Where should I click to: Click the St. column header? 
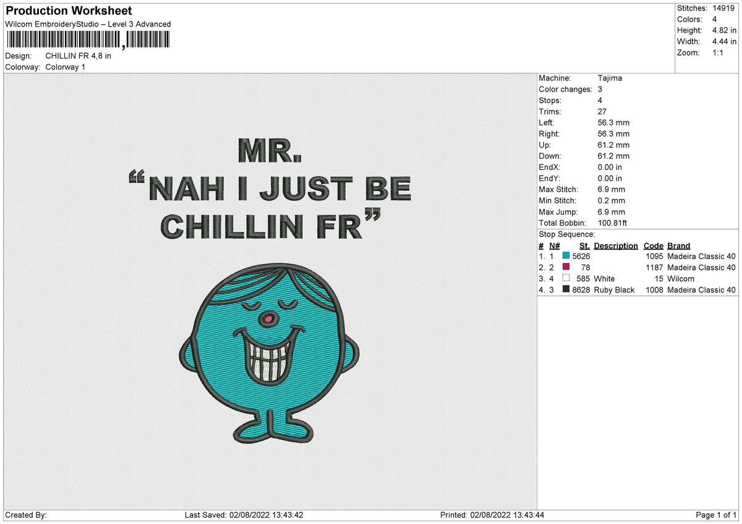pos(584,246)
